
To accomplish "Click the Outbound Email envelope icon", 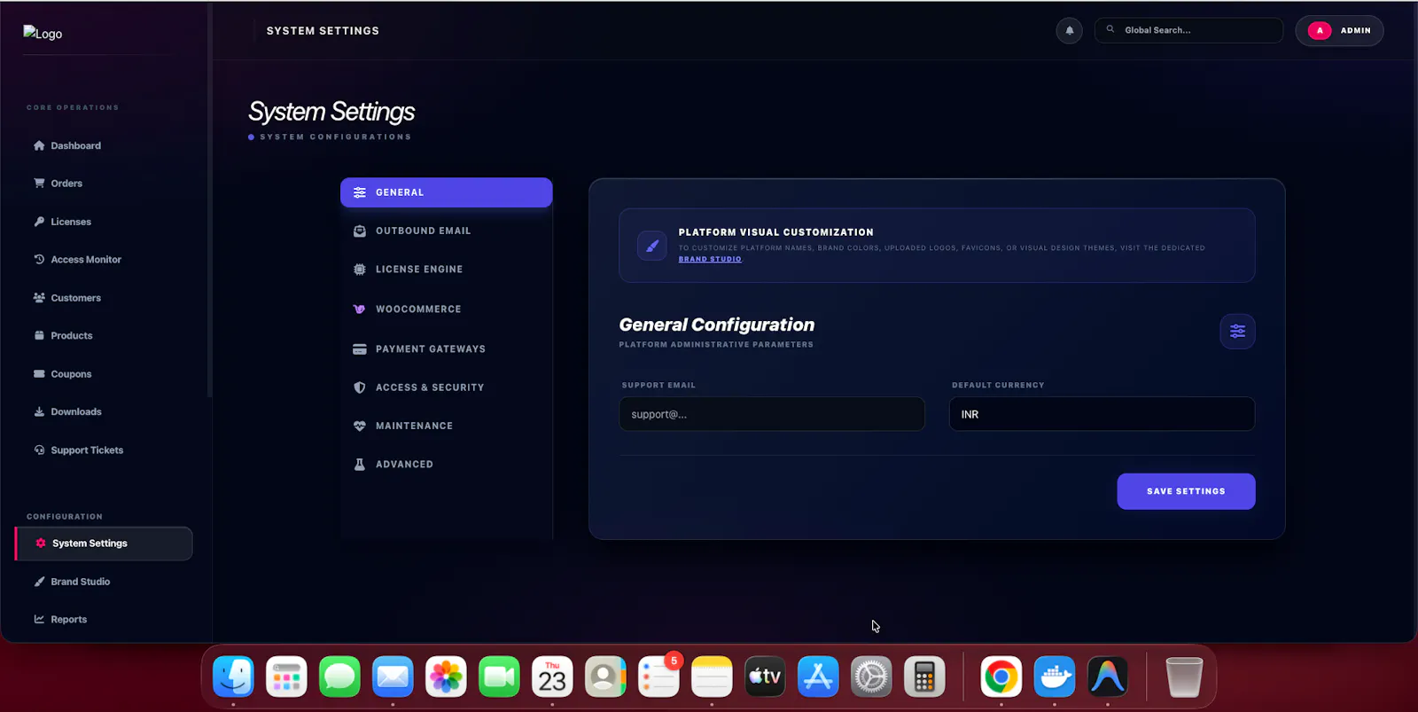I will 360,231.
